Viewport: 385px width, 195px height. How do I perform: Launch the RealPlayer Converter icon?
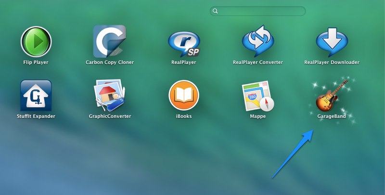258,41
